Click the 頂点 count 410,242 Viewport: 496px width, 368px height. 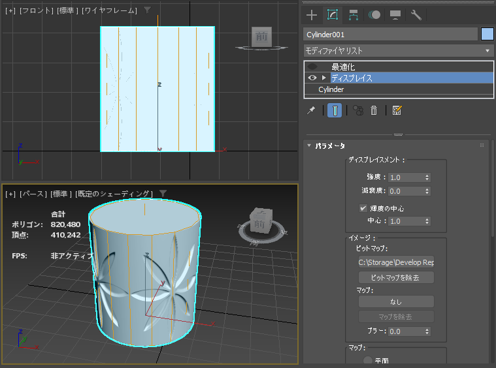[65, 235]
